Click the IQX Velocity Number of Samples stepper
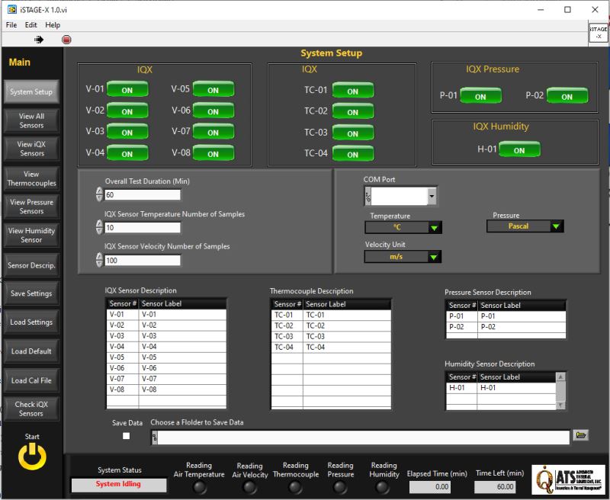The image size is (610, 500). coord(99,260)
